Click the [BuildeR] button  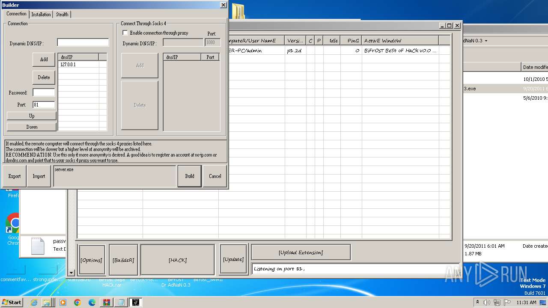click(x=123, y=260)
